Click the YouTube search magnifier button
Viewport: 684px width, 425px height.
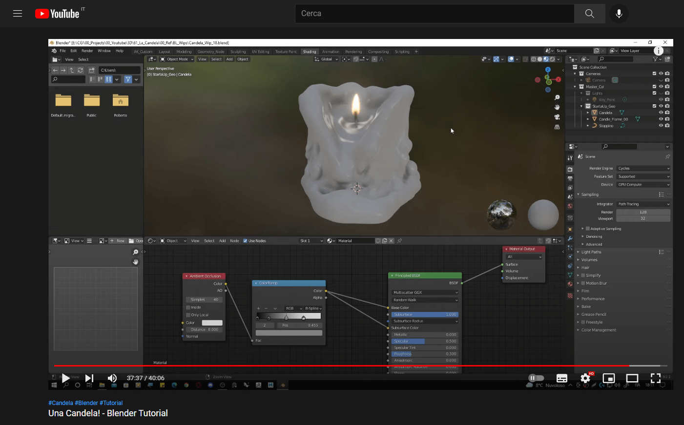point(590,14)
